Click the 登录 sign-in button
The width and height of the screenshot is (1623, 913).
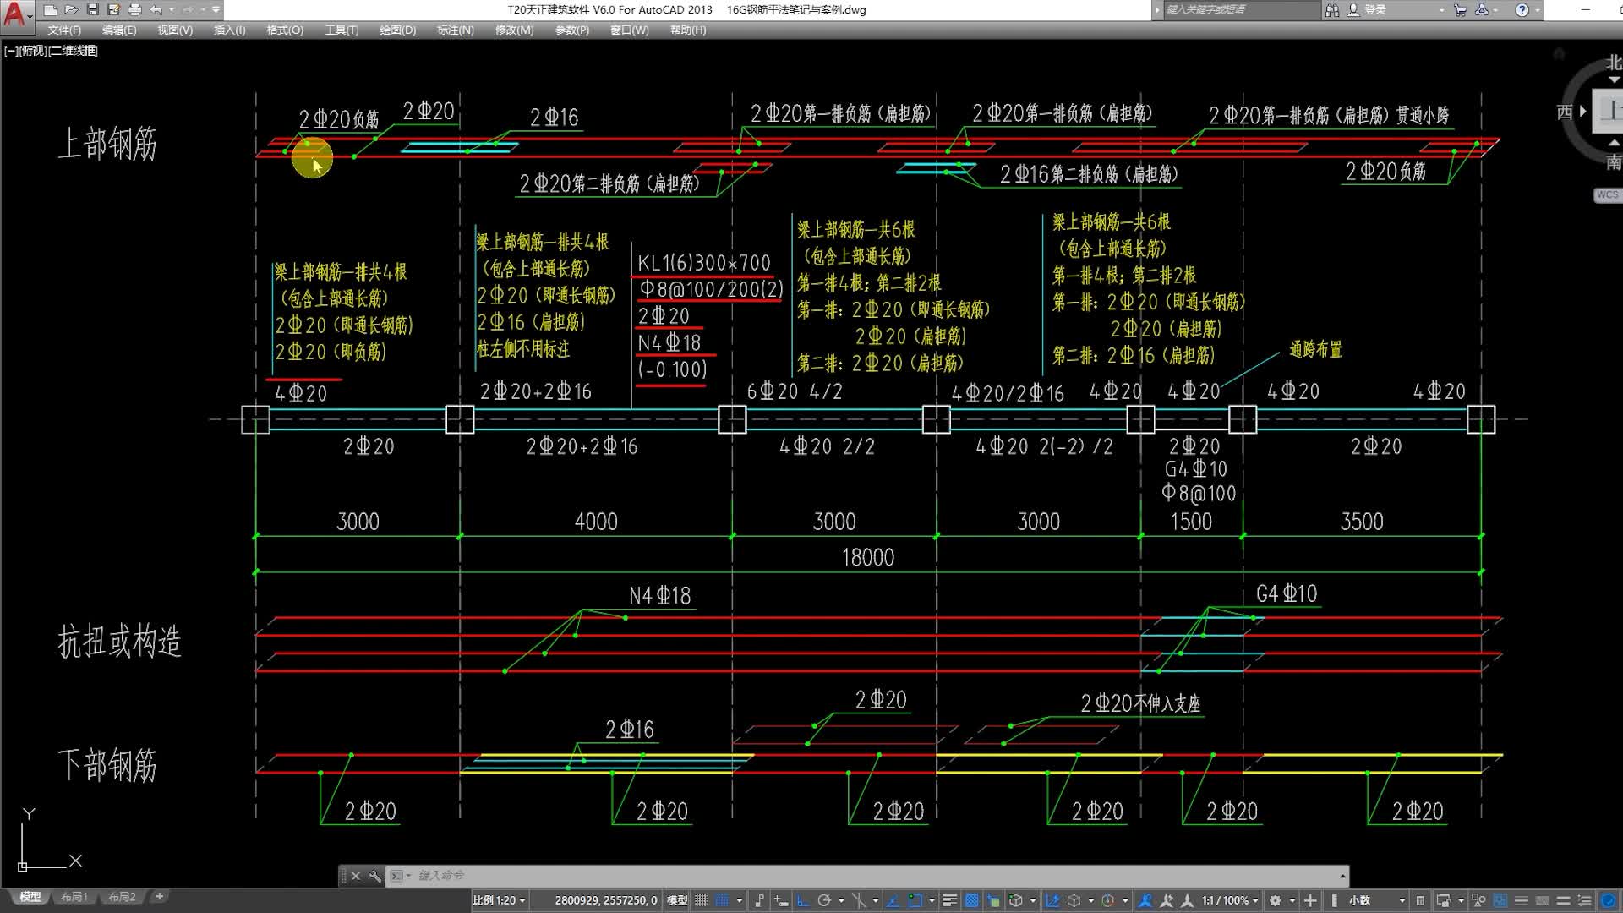(x=1374, y=10)
